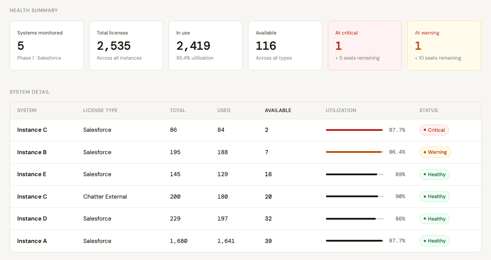Click total value 229
The height and width of the screenshot is (260, 491).
pyautogui.click(x=175, y=219)
